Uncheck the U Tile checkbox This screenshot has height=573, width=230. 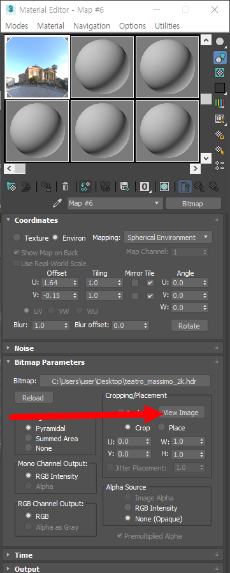(x=150, y=283)
